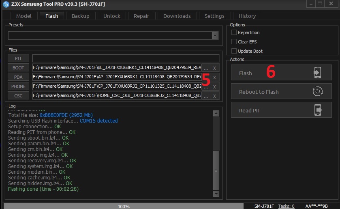Click 'Sending modem.bin... OK' log line

click(x=36, y=172)
